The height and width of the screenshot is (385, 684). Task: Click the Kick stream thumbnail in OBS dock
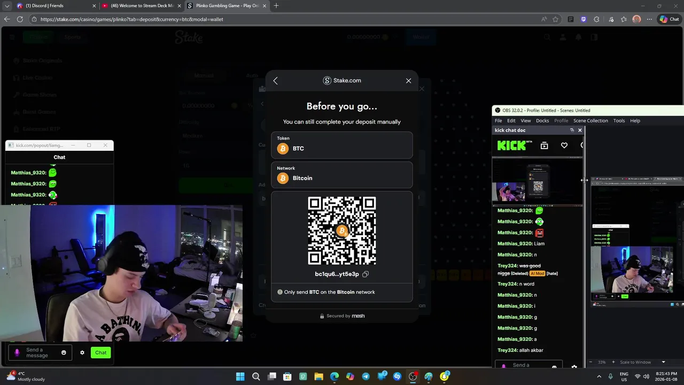pos(538,182)
